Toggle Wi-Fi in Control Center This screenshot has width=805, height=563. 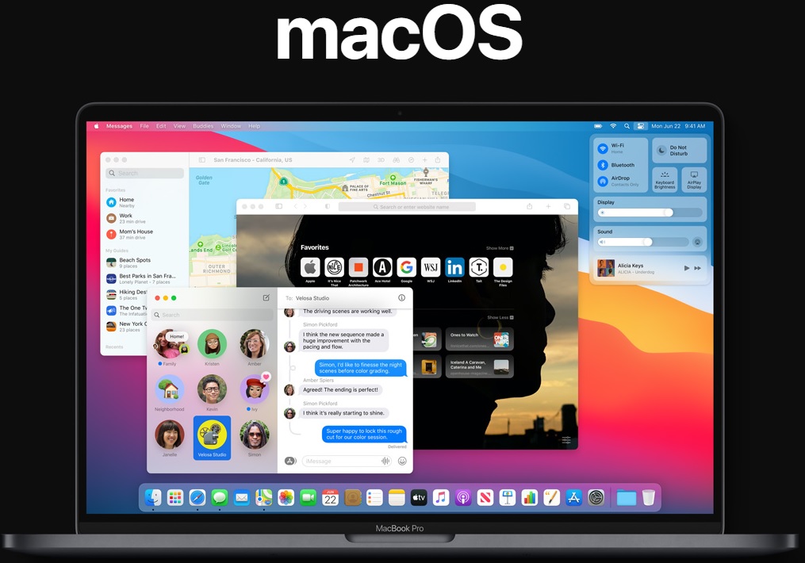603,149
